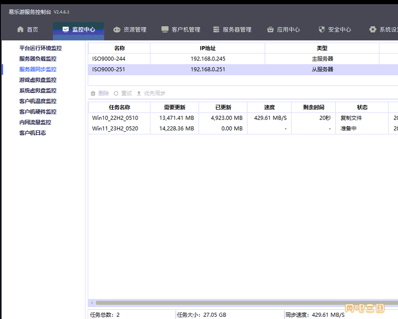Image resolution: width=398 pixels, height=319 pixels.
Task: Open the 客户机管理 tab
Action: pos(181,30)
